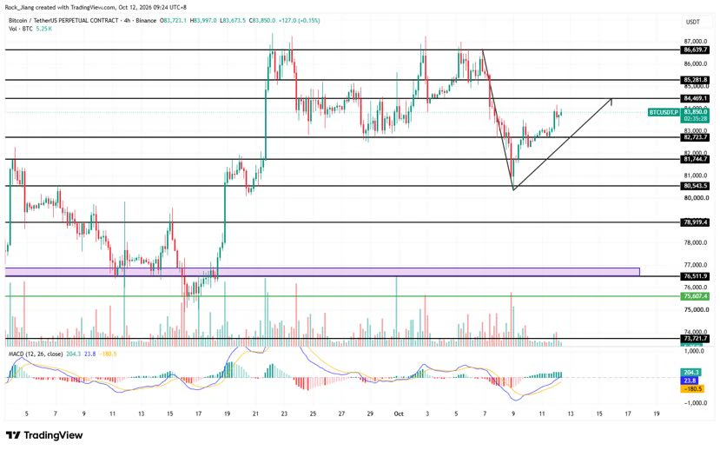Select the Vol · BTC 5.25 K legend

[x=30, y=29]
